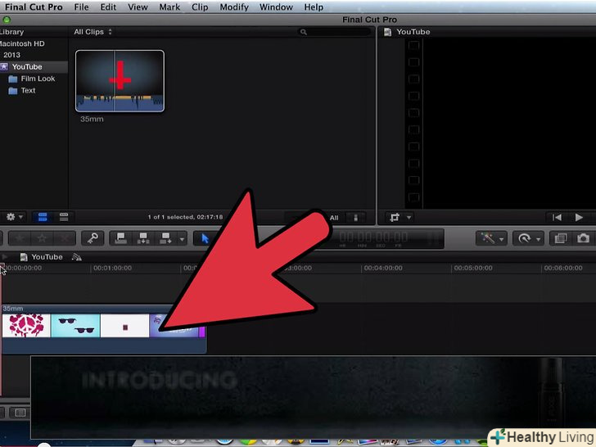Toggle clip appearance slider button near All

(x=356, y=218)
